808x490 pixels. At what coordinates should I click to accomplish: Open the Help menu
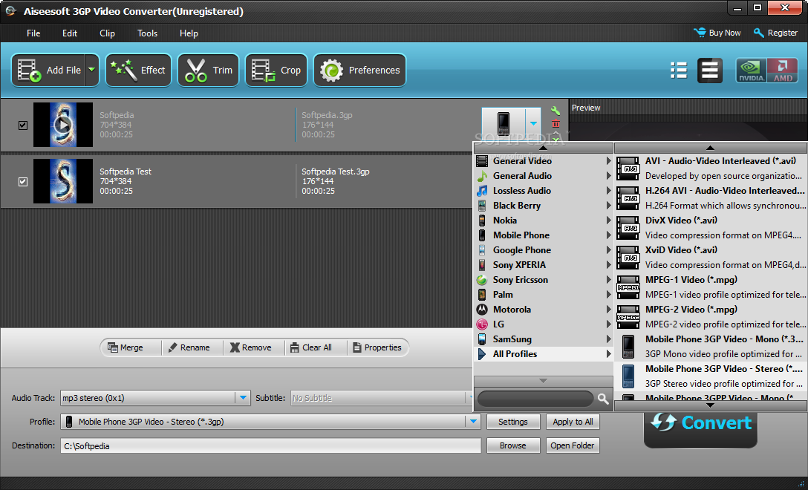189,33
